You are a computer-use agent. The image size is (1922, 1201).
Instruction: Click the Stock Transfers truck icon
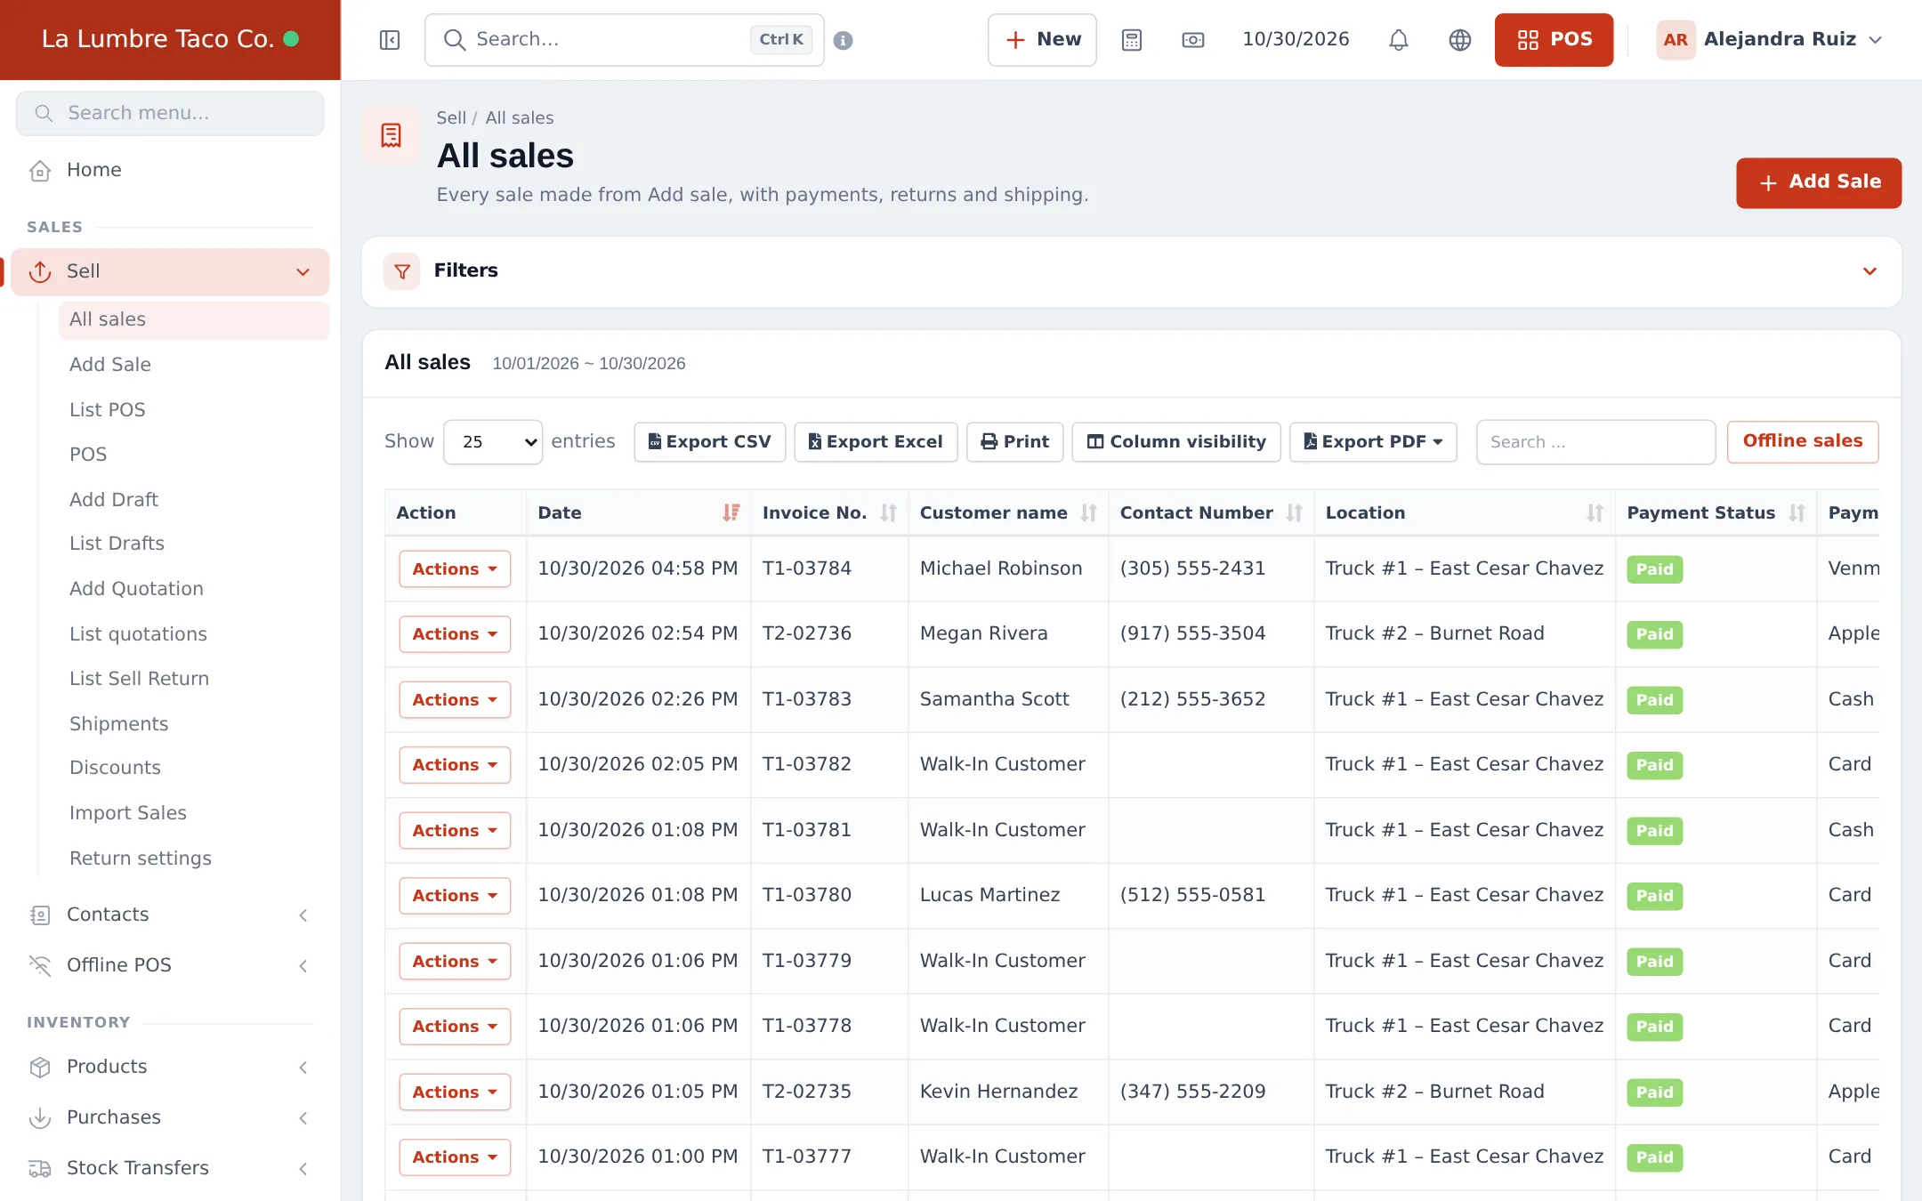40,1168
